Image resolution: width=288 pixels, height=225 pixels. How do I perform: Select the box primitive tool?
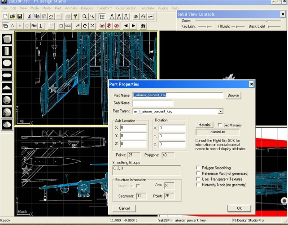point(7,39)
